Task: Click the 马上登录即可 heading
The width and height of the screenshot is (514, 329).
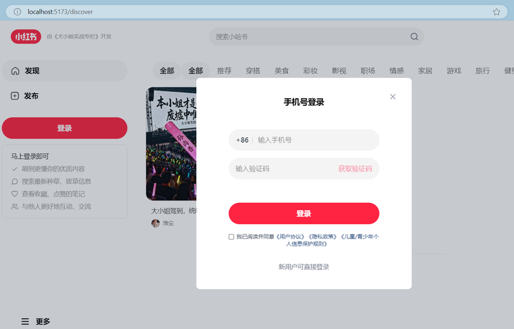Action: click(30, 156)
